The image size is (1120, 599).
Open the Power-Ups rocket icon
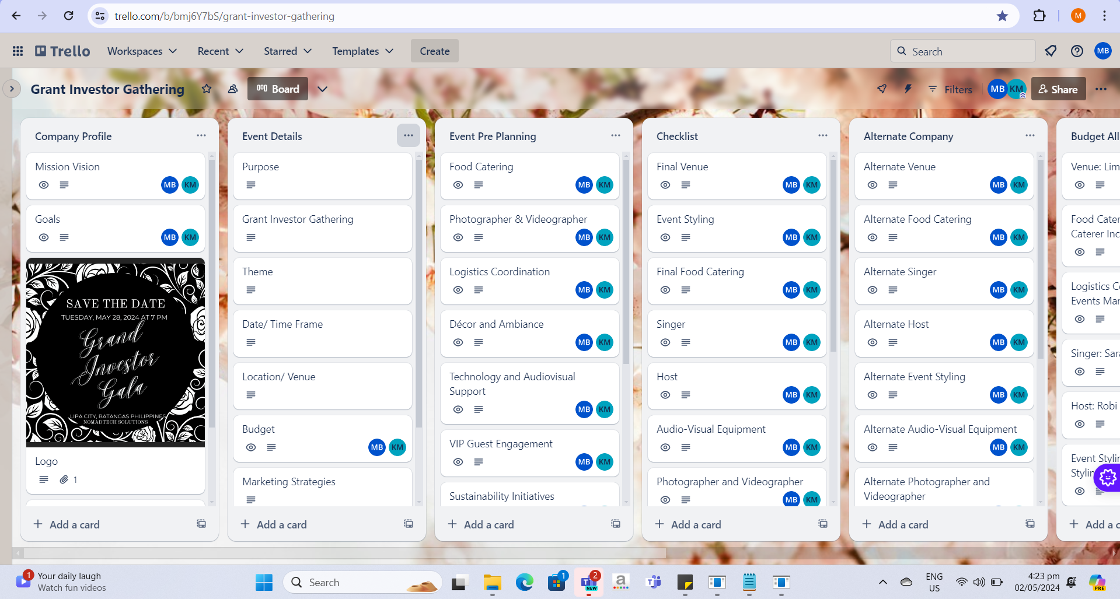point(882,89)
